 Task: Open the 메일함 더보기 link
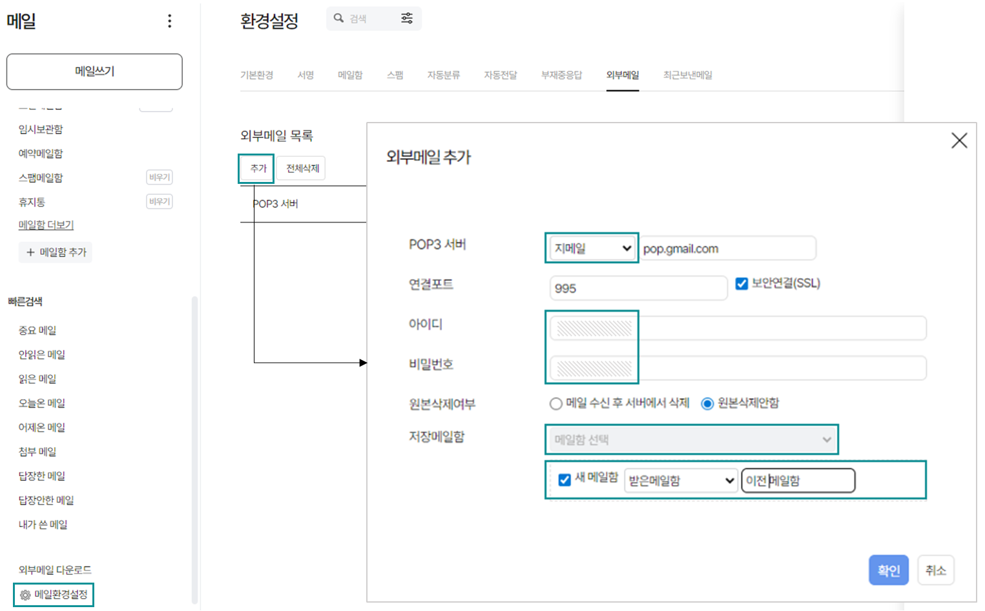46,225
